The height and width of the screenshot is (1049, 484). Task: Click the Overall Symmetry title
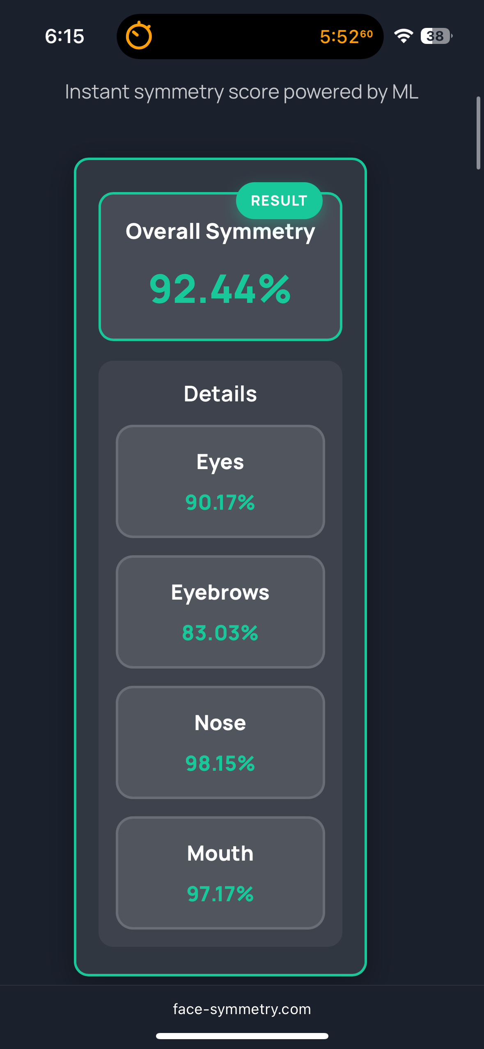pyautogui.click(x=220, y=231)
